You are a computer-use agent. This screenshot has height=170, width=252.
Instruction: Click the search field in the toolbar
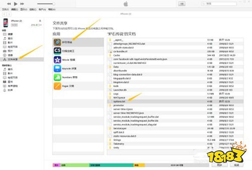pyautogui.click(x=219, y=4)
